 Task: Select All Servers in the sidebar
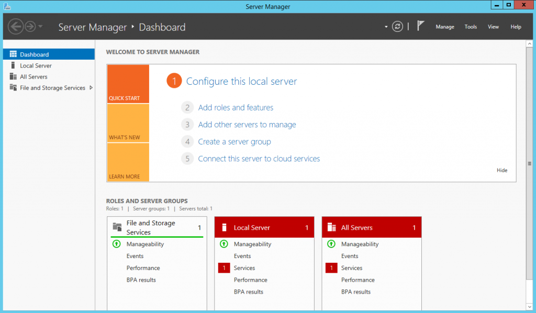(49, 76)
